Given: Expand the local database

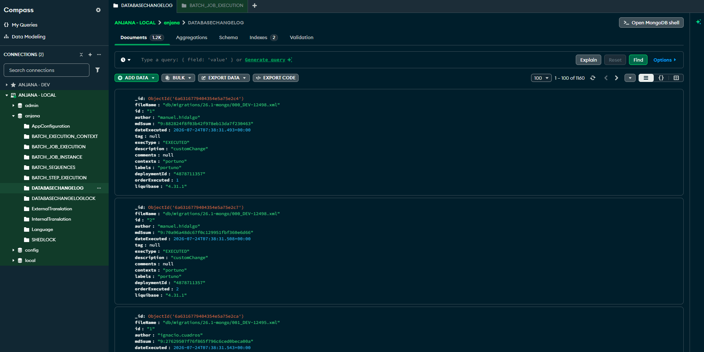Looking at the screenshot, I should coord(13,260).
